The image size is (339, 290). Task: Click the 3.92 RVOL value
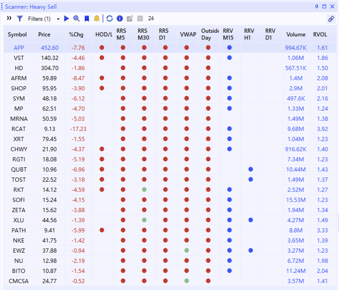click(x=322, y=129)
